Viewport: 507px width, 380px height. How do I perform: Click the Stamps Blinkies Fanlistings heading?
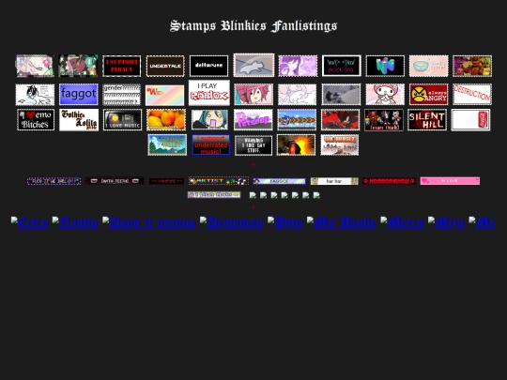point(253,26)
